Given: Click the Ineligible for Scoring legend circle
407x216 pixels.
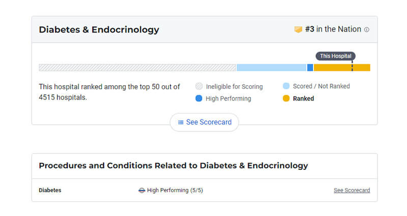Looking at the screenshot, I should pyautogui.click(x=199, y=86).
